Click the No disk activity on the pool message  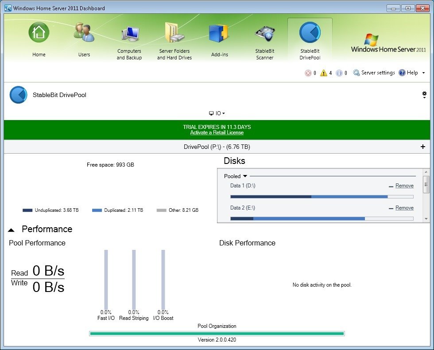[x=322, y=285]
